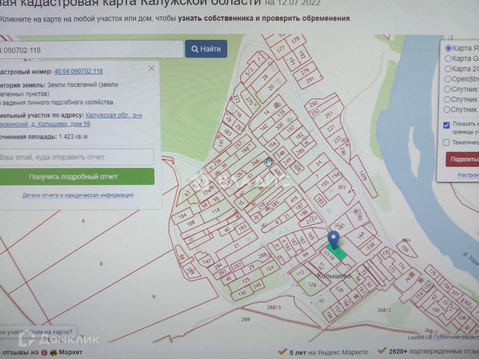Open the Leaflet attribution link
This screenshot has height=359, width=479.
[x=416, y=337]
